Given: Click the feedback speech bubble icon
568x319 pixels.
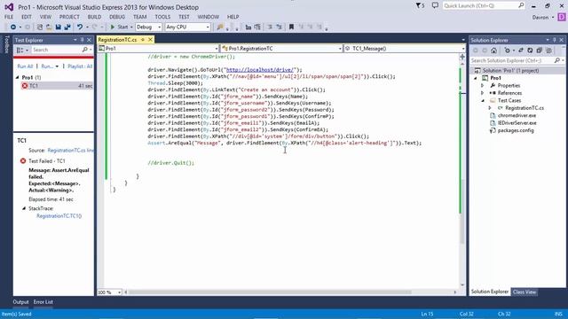Looking at the screenshot, I should (x=435, y=5).
